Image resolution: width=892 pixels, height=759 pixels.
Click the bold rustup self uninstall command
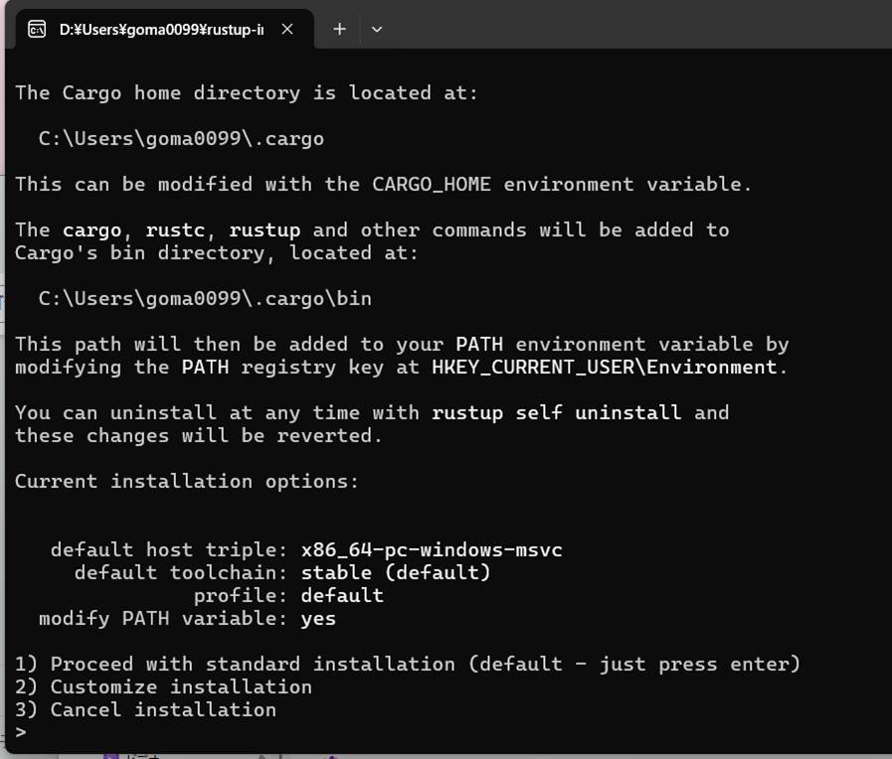(556, 412)
